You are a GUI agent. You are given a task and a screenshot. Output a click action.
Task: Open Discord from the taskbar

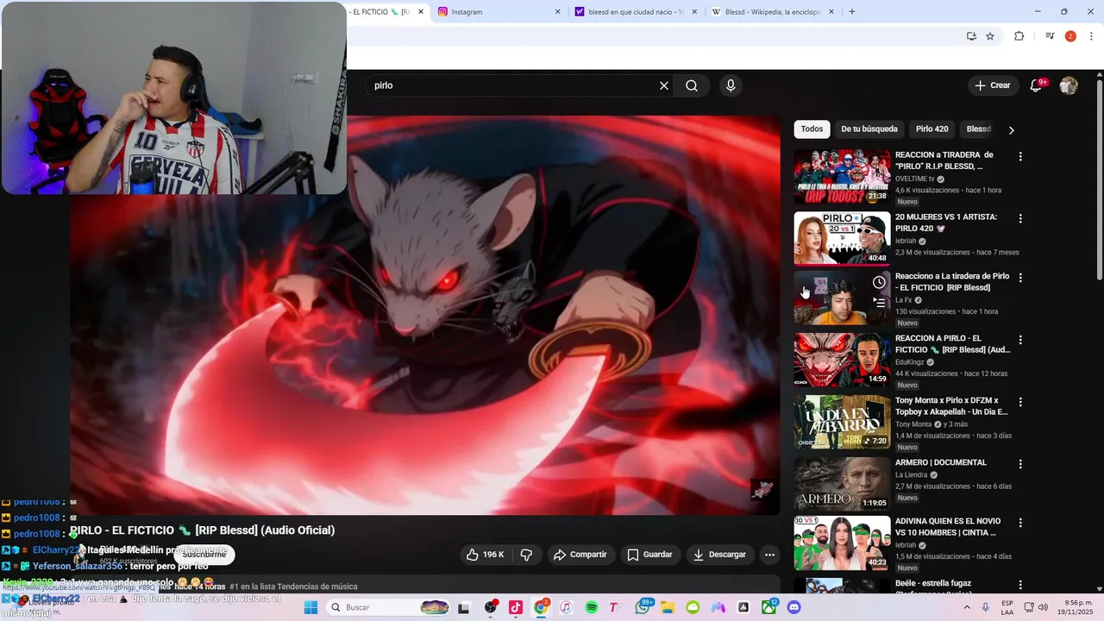click(x=794, y=607)
